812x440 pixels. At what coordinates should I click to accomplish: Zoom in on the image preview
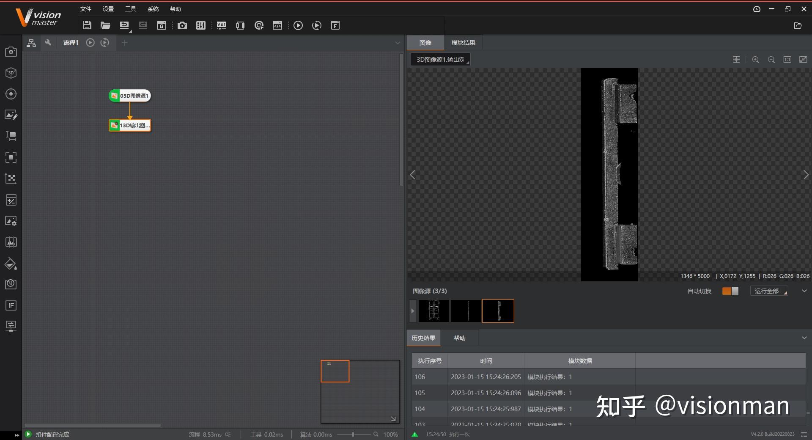click(x=755, y=60)
